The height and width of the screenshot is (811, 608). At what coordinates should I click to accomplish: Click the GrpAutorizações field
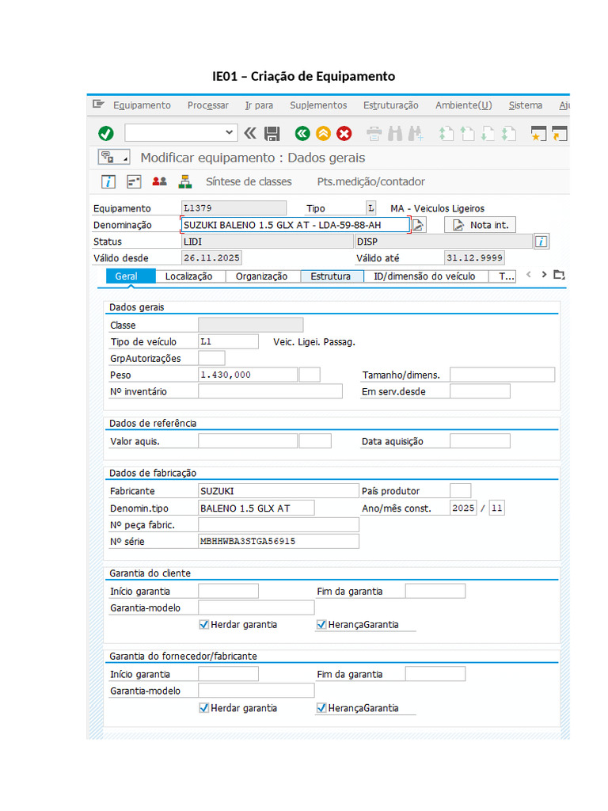click(x=211, y=358)
